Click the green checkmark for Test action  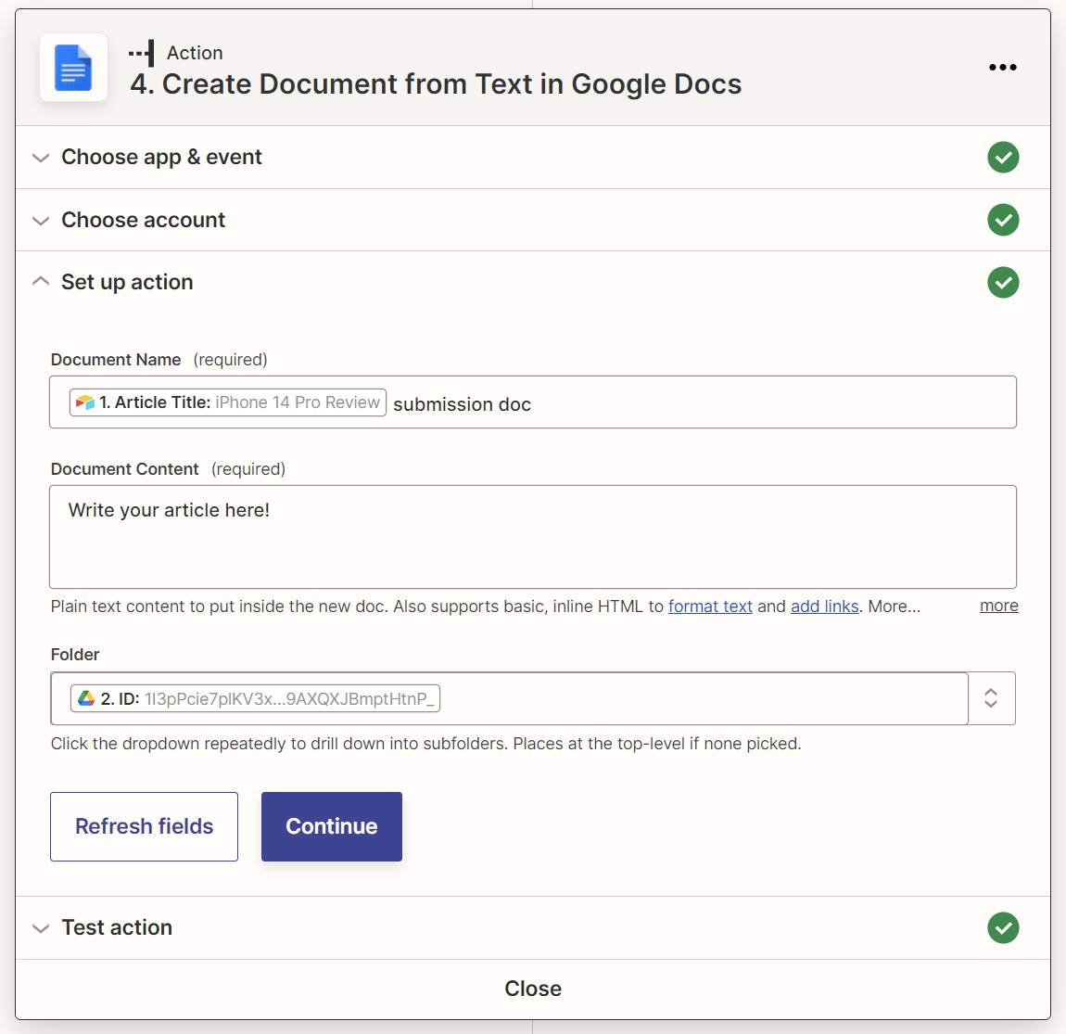1003,927
